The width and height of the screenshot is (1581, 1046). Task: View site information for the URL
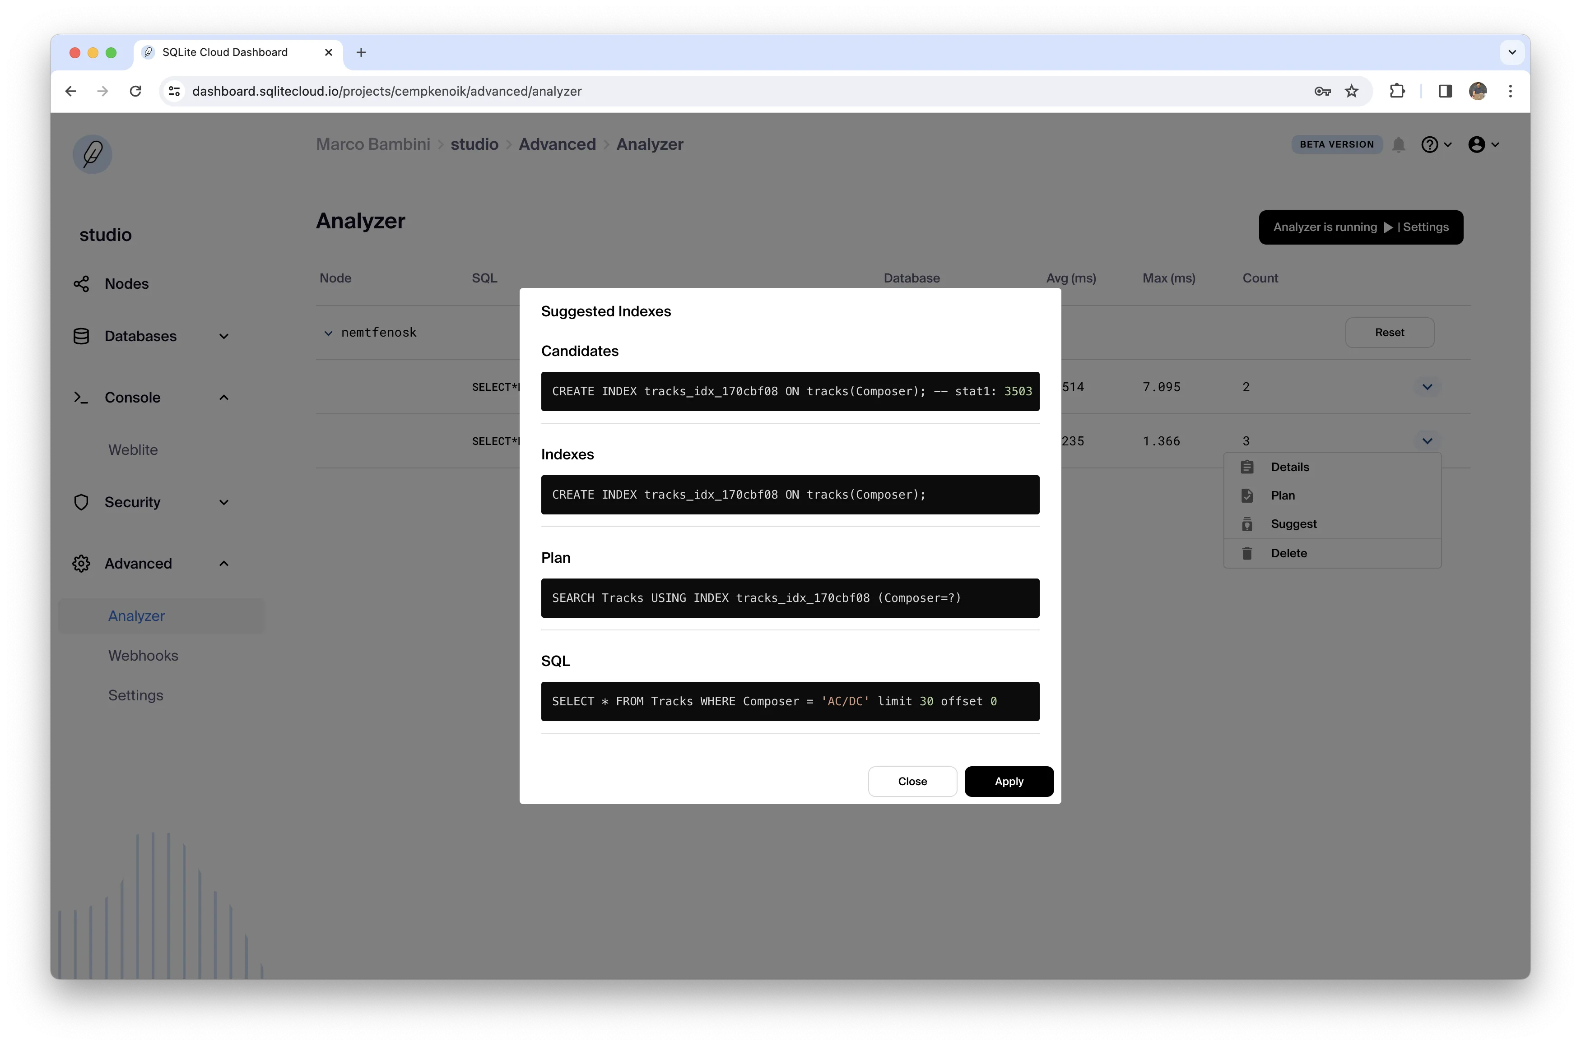[x=174, y=91]
